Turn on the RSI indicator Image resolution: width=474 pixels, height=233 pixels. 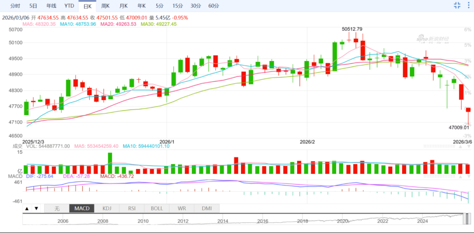pyautogui.click(x=132, y=208)
